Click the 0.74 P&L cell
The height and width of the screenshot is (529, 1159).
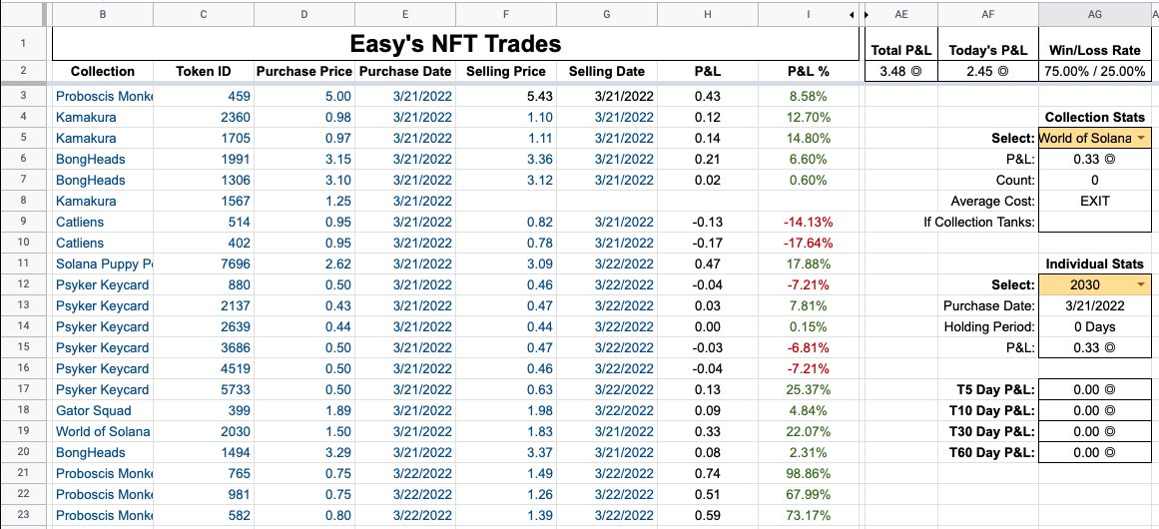(x=708, y=473)
